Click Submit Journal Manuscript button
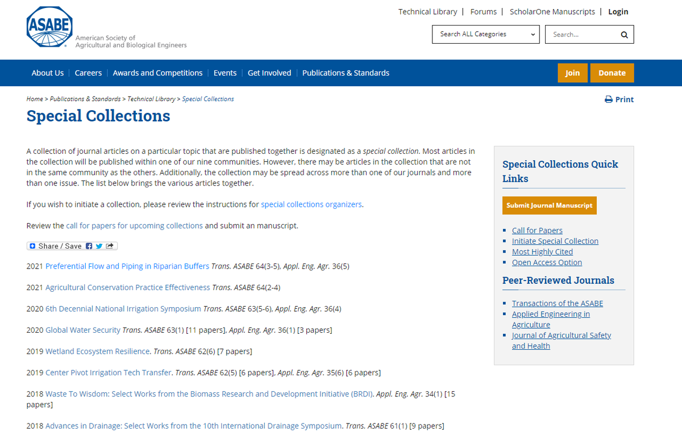The height and width of the screenshot is (436, 682). tap(550, 206)
